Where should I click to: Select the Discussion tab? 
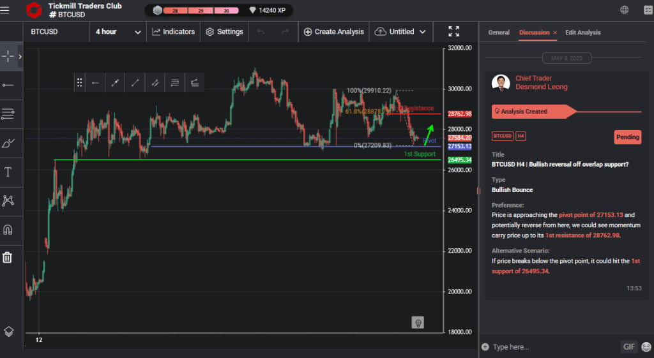point(535,33)
